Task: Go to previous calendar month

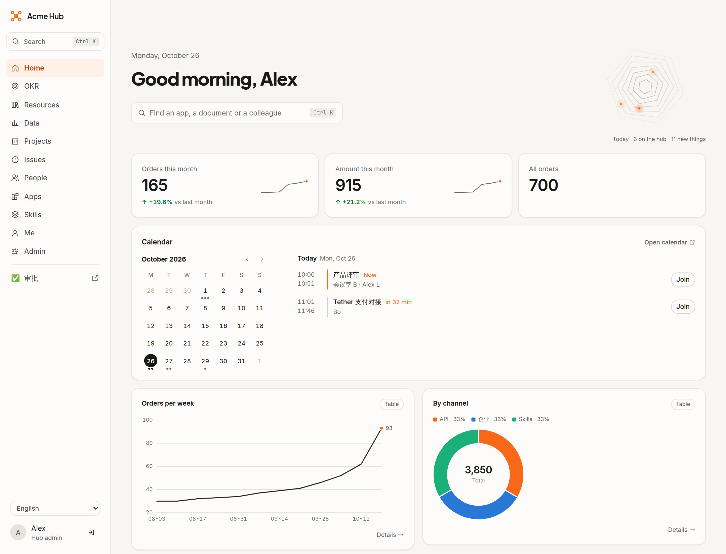Action: [x=247, y=259]
